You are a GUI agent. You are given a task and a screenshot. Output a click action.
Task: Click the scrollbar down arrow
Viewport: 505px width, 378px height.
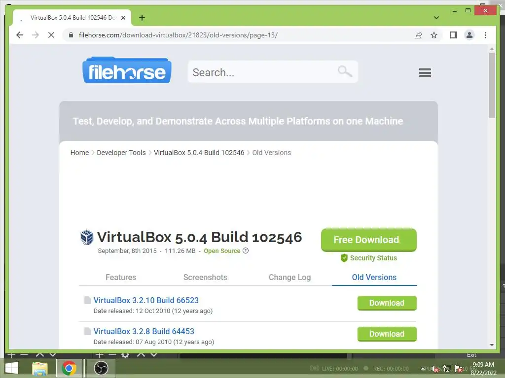pyautogui.click(x=492, y=345)
